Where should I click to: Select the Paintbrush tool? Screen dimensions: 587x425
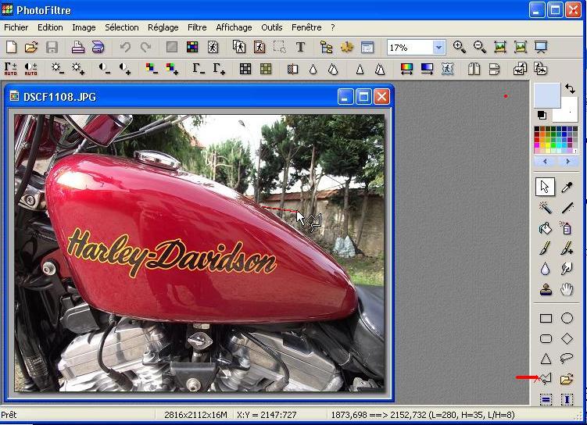pos(545,248)
